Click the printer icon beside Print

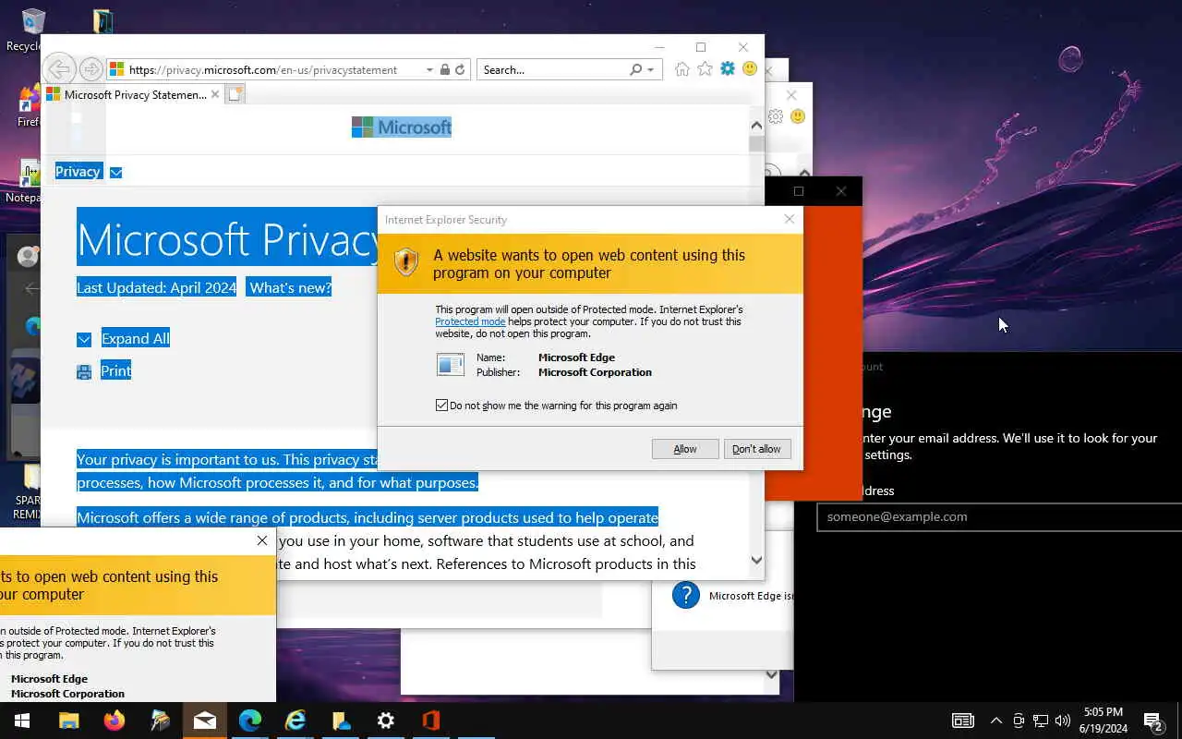84,371
